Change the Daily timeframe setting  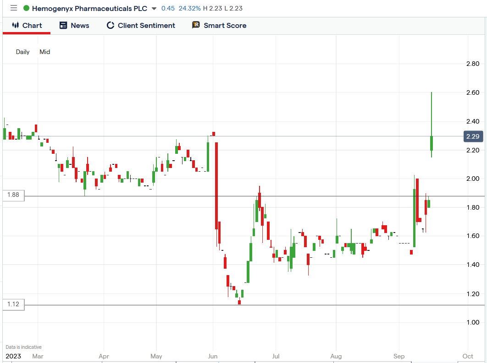[22, 52]
